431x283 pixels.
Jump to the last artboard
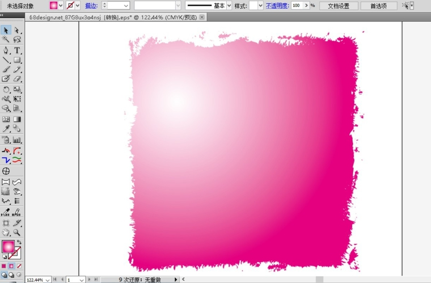(x=96, y=280)
